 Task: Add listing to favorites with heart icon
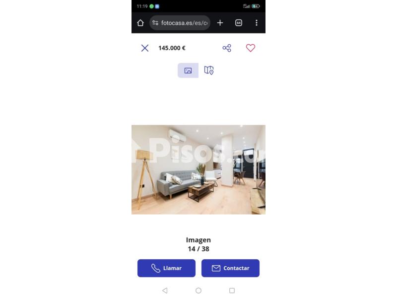tap(251, 48)
